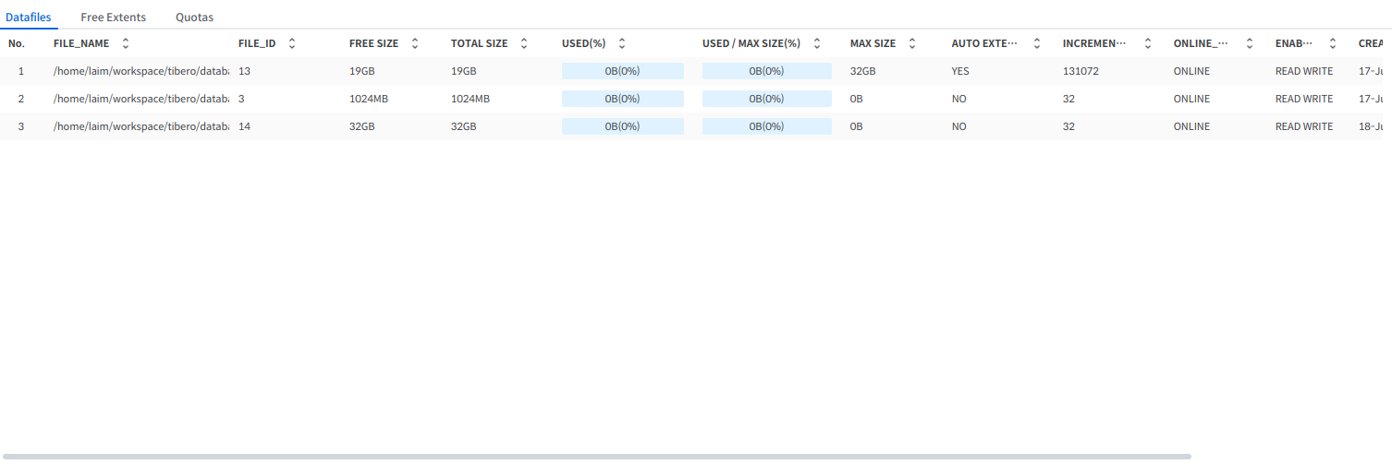This screenshot has height=464, width=1392.
Task: Click the YES auto extend cell
Action: click(960, 71)
